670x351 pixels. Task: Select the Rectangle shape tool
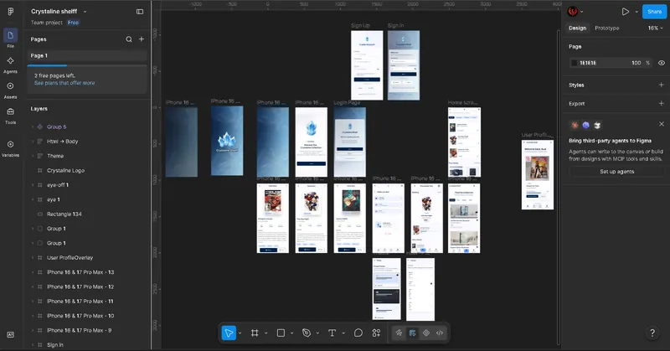coord(281,333)
